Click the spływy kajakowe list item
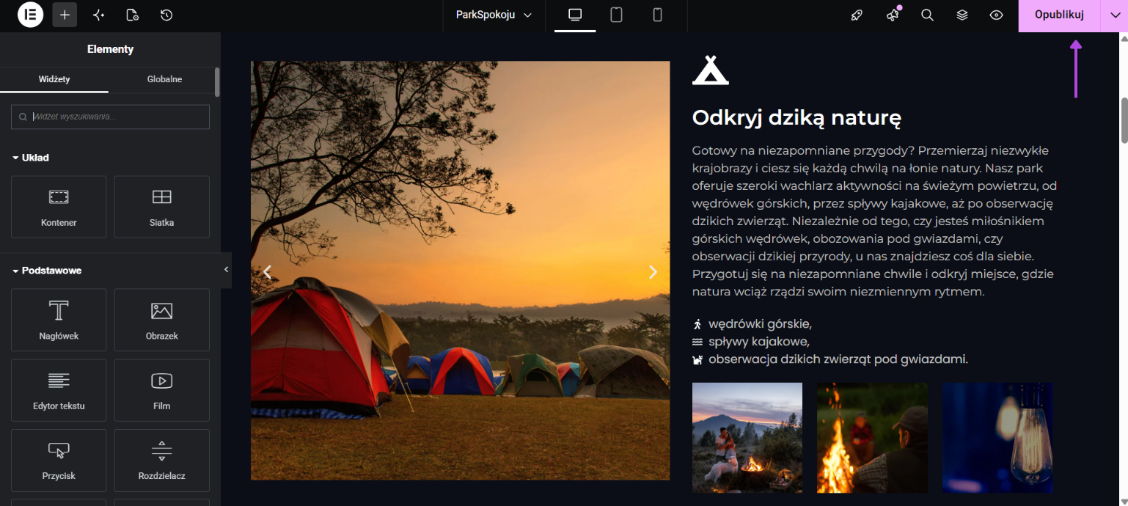This screenshot has height=506, width=1128. click(751, 342)
